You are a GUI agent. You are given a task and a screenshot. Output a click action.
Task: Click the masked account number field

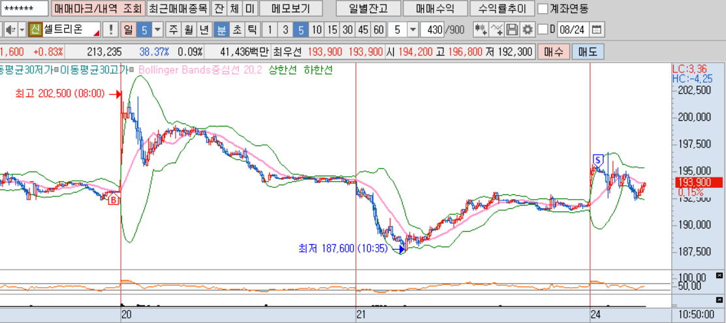point(25,8)
